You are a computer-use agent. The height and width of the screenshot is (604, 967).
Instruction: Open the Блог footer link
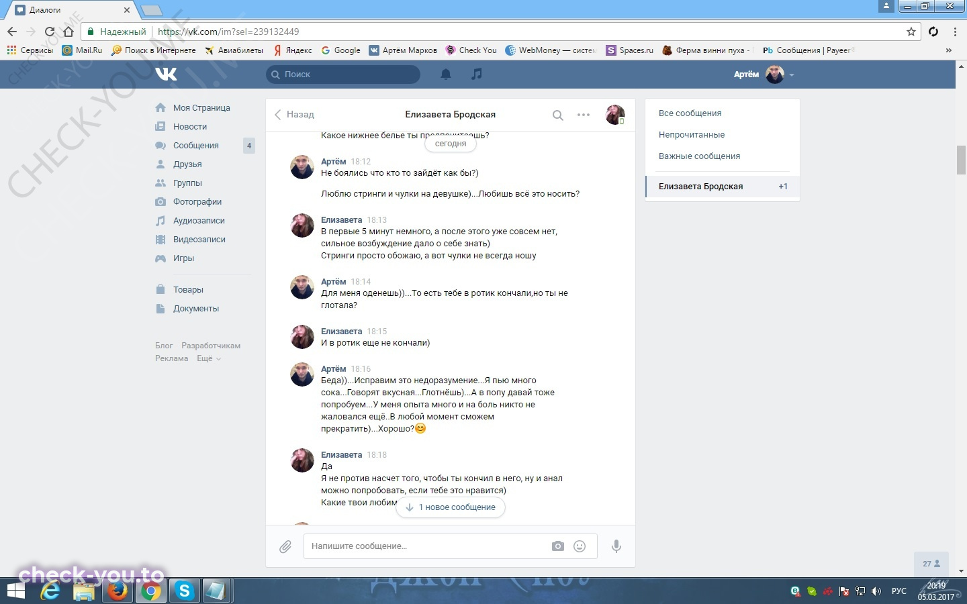coord(164,346)
